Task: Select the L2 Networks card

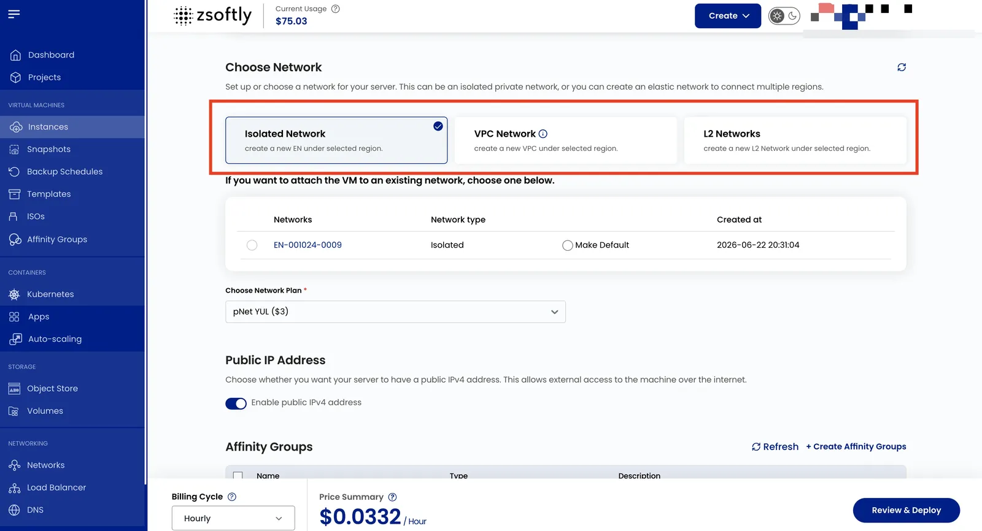Action: [795, 140]
